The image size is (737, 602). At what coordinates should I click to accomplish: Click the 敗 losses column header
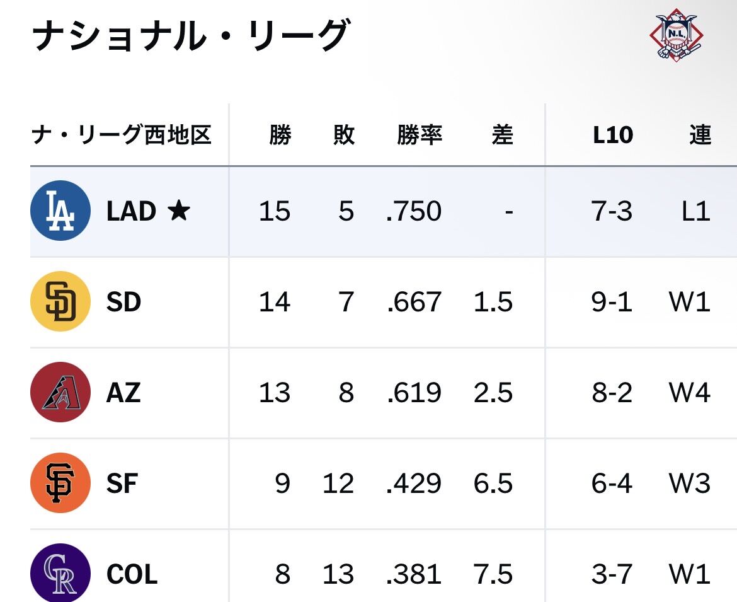coord(343,134)
